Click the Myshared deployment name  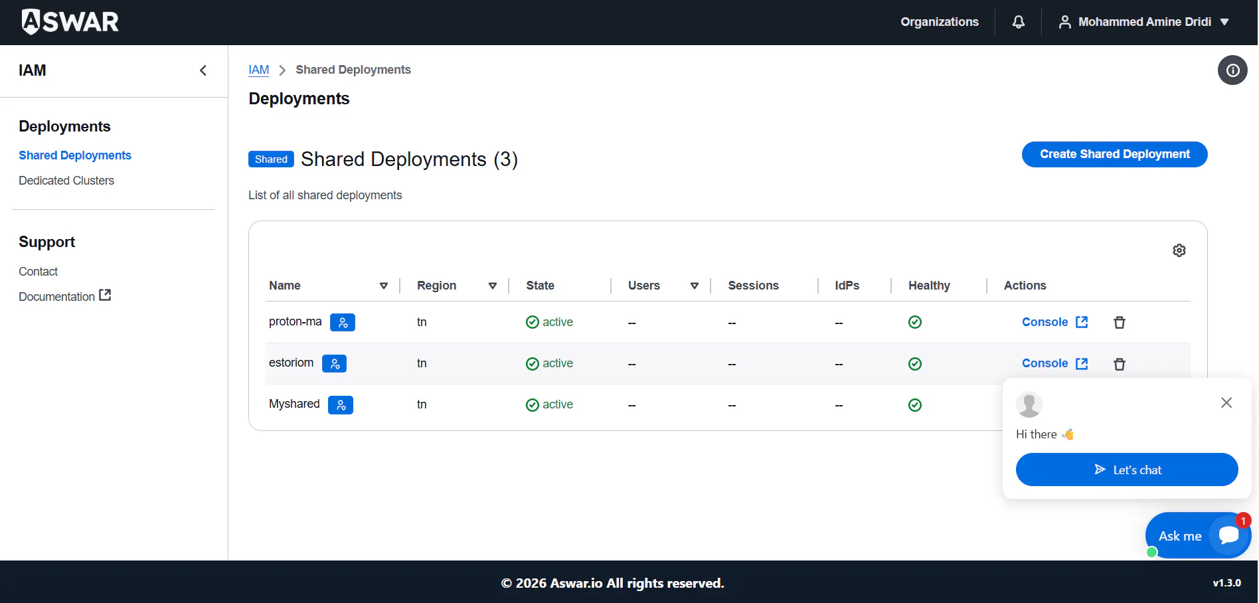click(x=294, y=404)
